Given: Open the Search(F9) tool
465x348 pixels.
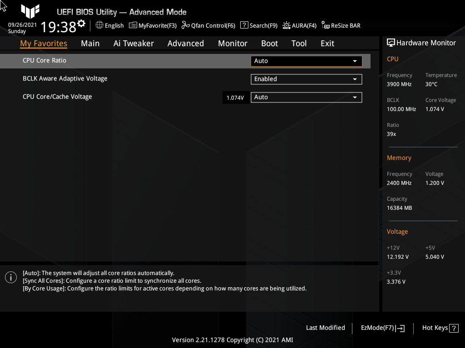Looking at the screenshot, I should (258, 25).
